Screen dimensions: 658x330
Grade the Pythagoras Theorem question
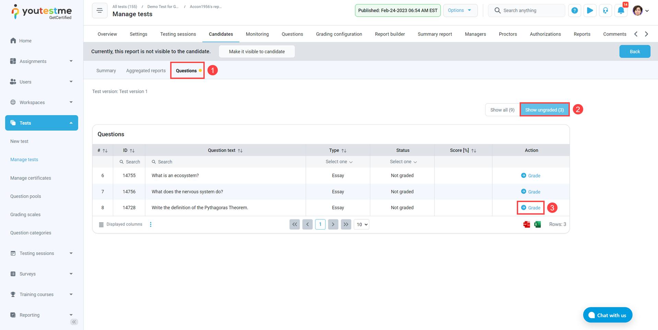tap(530, 208)
